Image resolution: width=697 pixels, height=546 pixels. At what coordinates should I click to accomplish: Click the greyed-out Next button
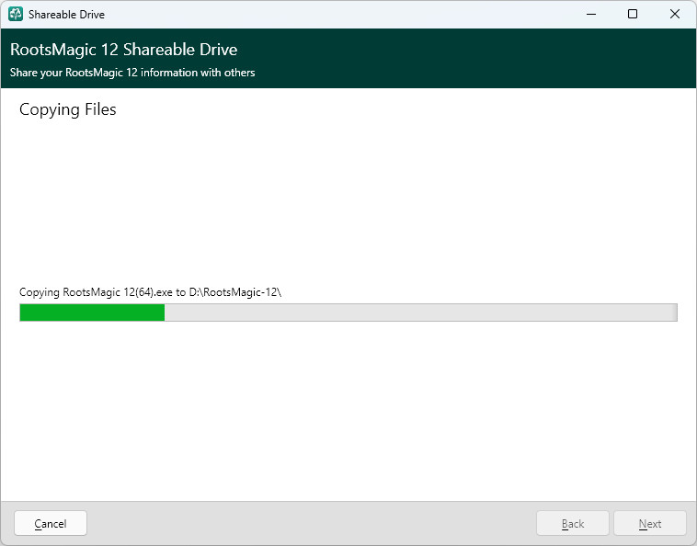pyautogui.click(x=650, y=523)
